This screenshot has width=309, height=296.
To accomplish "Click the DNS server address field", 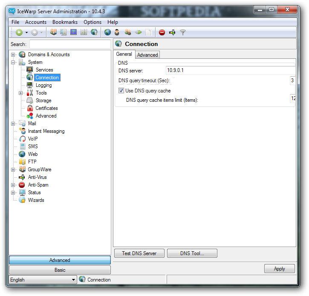I will coord(231,71).
